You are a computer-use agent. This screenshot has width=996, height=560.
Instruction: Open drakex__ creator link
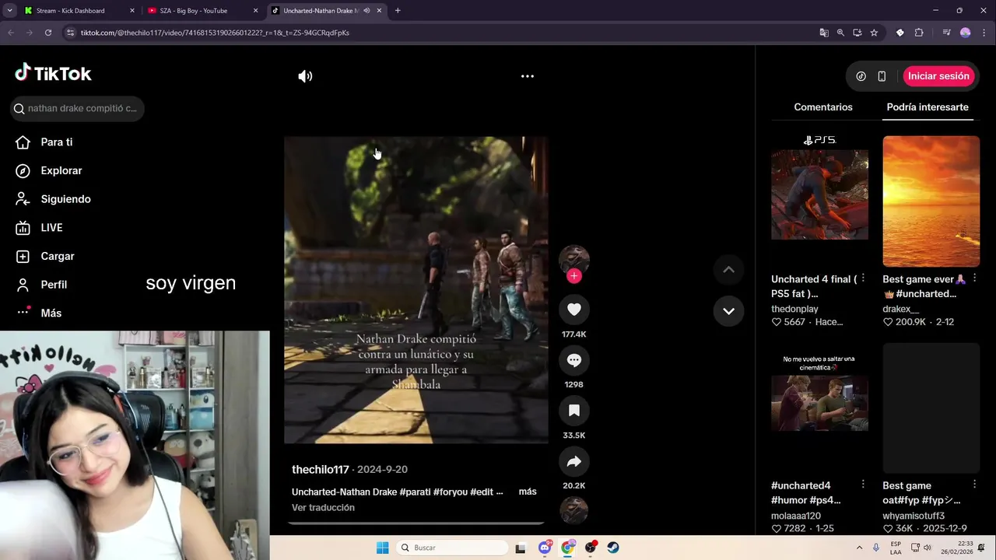click(900, 310)
